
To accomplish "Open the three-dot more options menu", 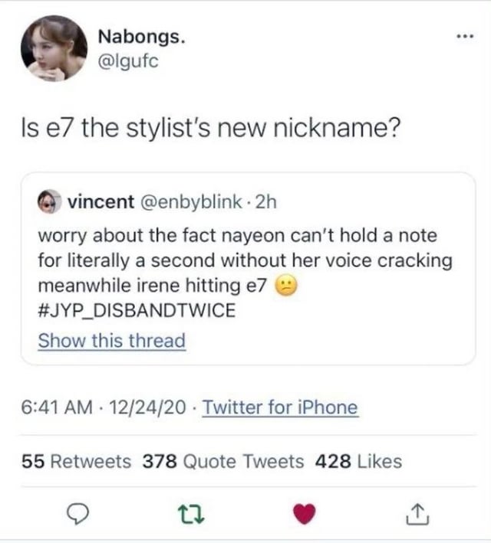I will tap(460, 37).
